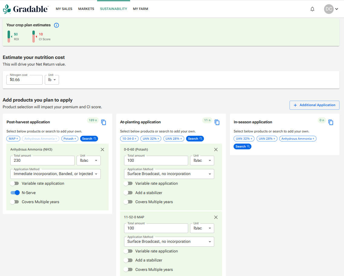Expand user account menu chevron
This screenshot has width=344, height=276.
[336, 9]
